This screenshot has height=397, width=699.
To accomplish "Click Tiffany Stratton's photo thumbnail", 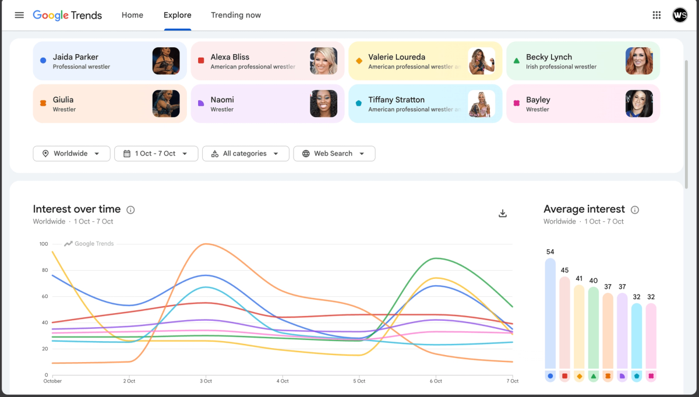I will pos(482,104).
